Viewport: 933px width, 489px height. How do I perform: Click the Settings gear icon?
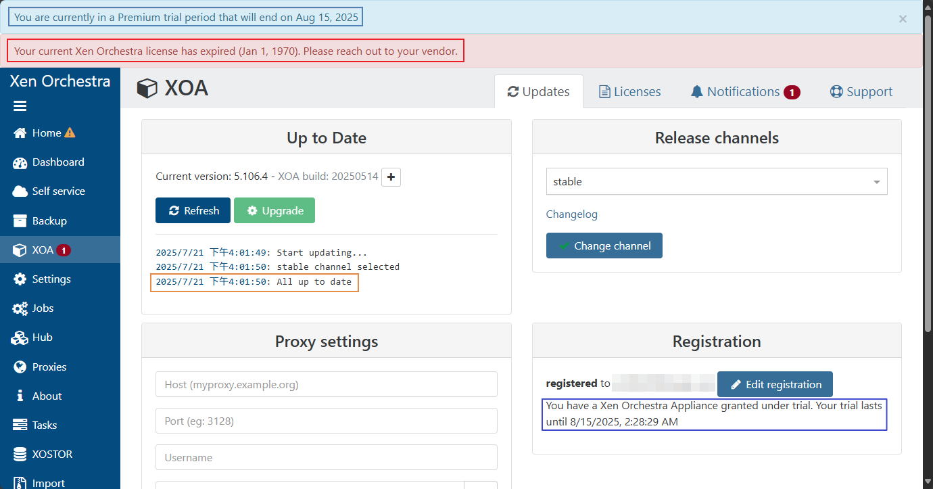coord(20,279)
